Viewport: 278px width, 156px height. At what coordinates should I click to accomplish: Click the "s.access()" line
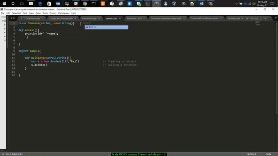click(x=39, y=65)
